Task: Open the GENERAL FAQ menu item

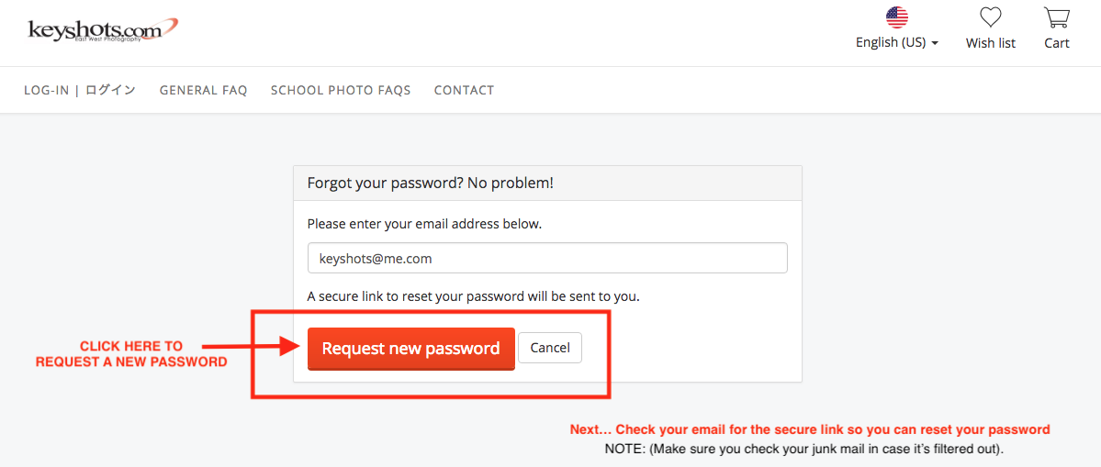Action: pyautogui.click(x=203, y=90)
